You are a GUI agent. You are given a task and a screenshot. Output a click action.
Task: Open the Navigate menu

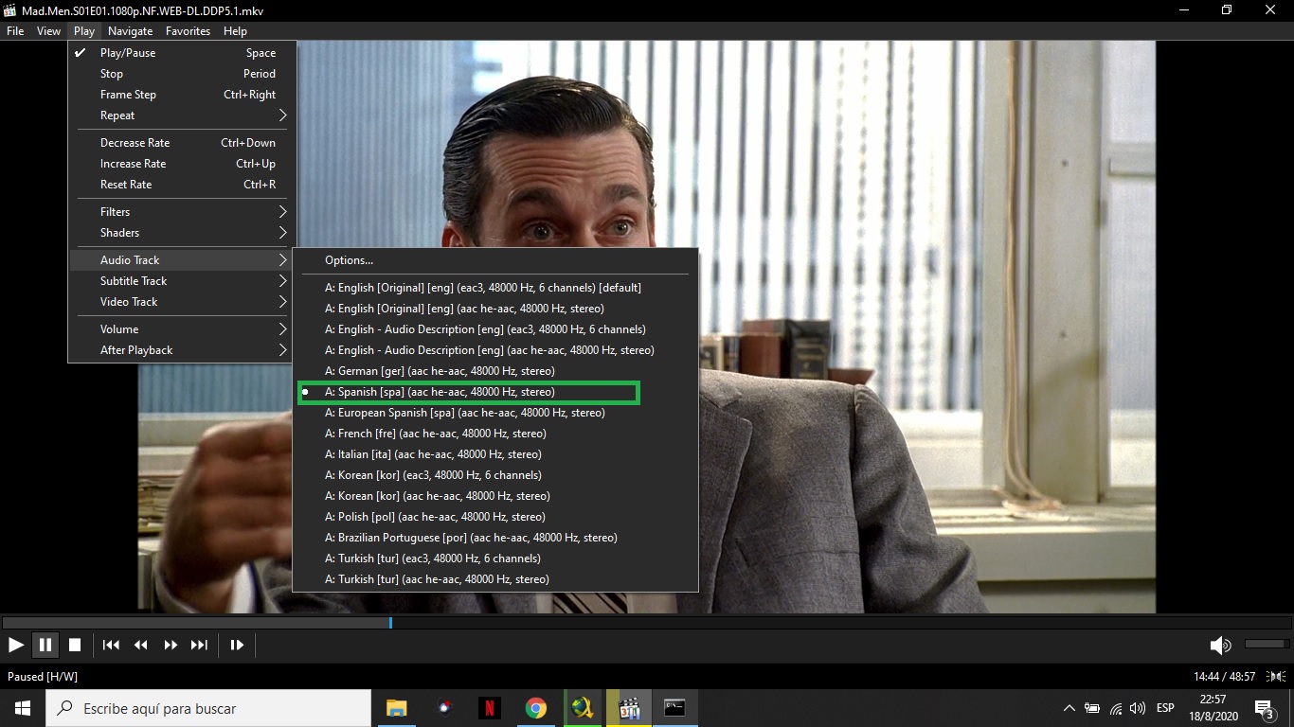coord(130,31)
